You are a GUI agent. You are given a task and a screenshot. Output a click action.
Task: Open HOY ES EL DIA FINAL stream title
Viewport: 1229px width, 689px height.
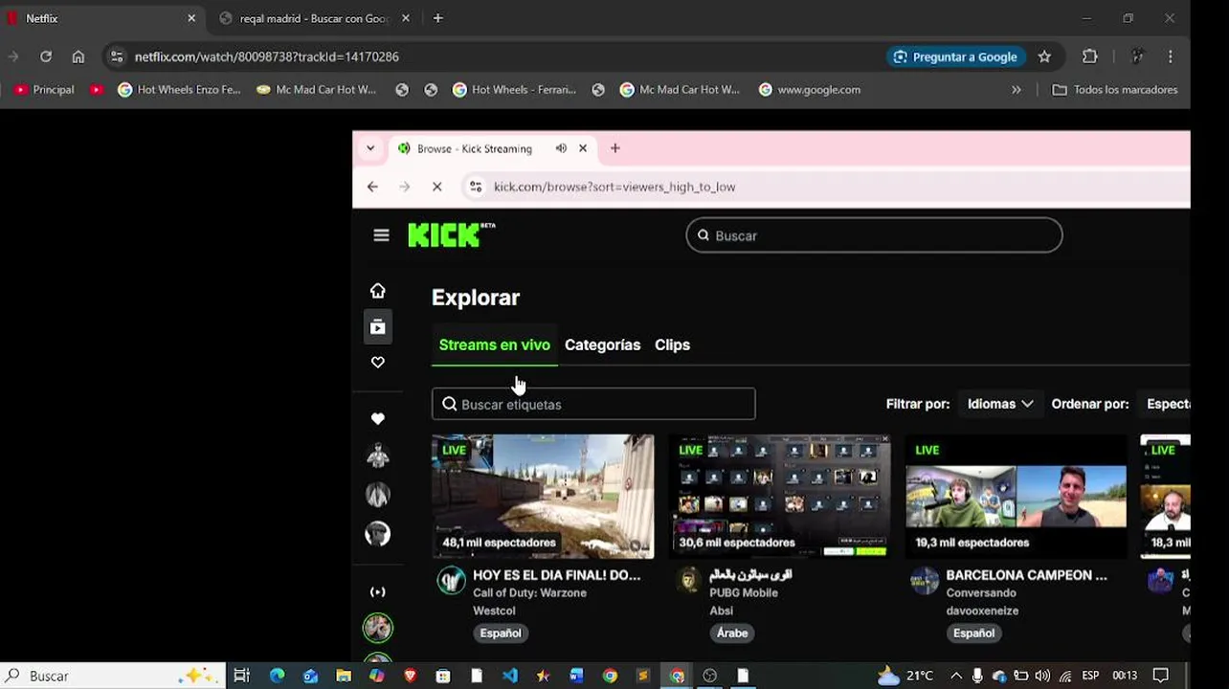(557, 575)
